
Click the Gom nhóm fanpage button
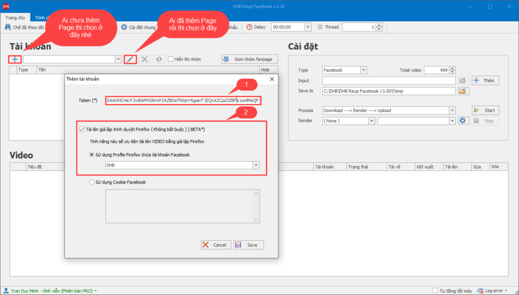[x=249, y=59]
